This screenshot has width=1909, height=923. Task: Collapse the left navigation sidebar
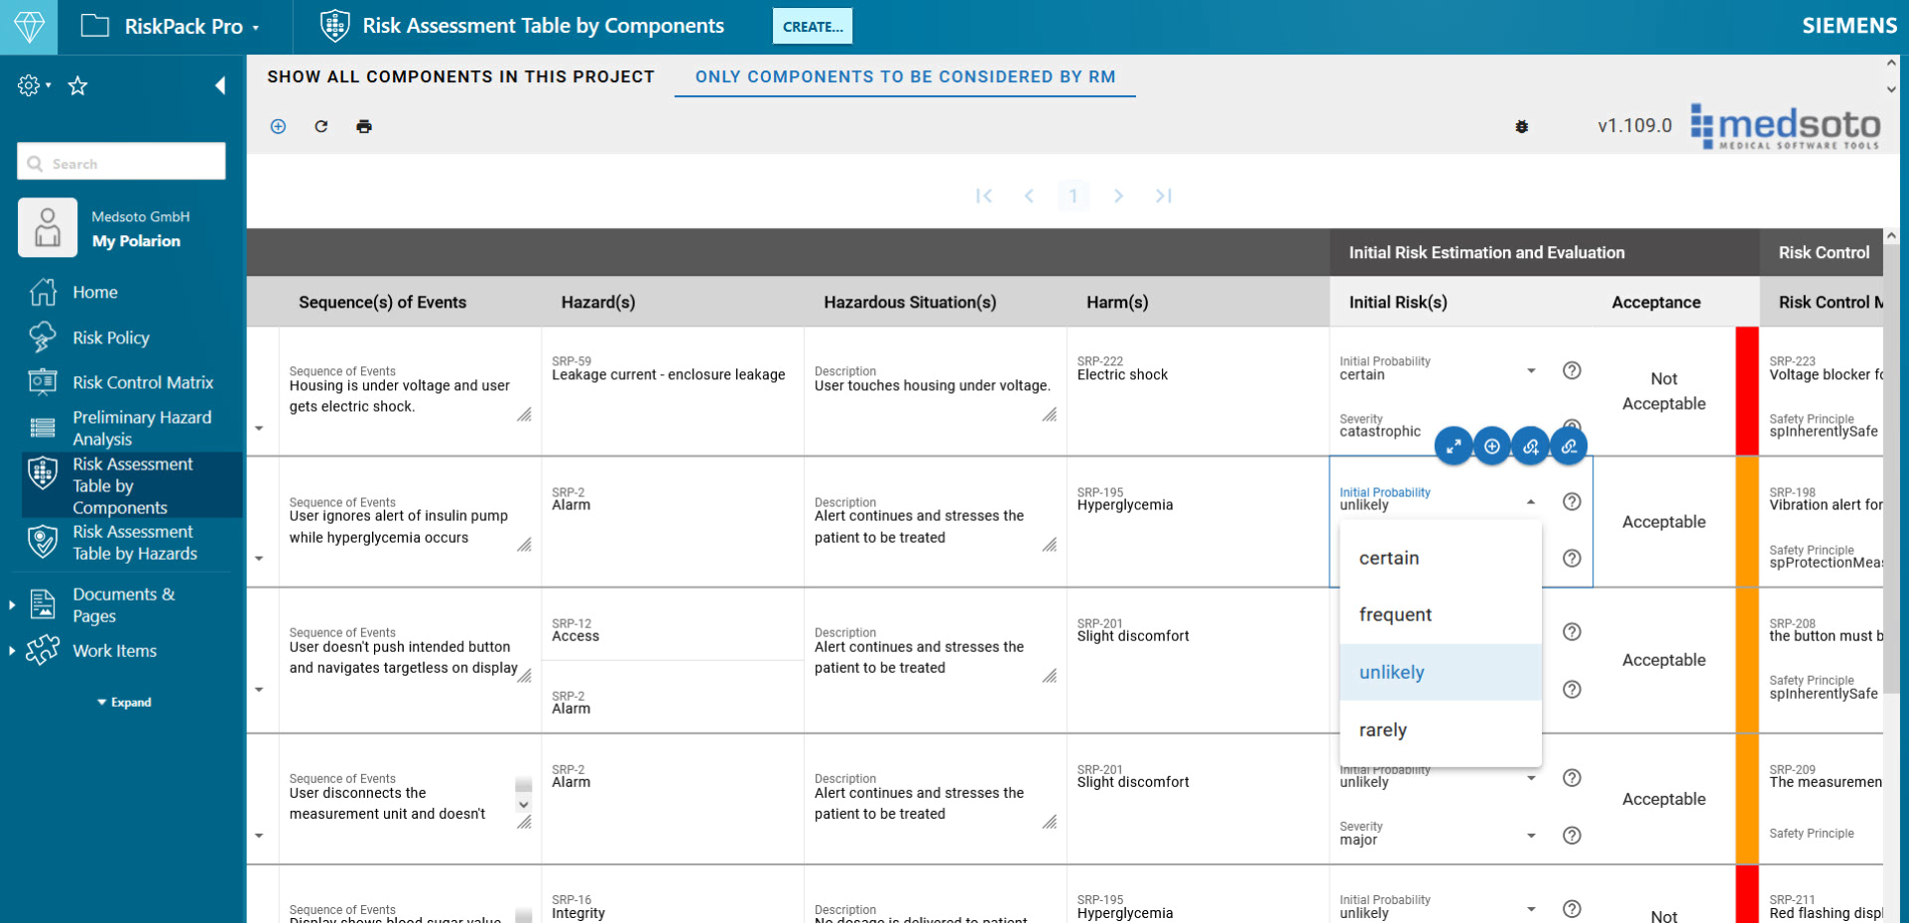(220, 86)
